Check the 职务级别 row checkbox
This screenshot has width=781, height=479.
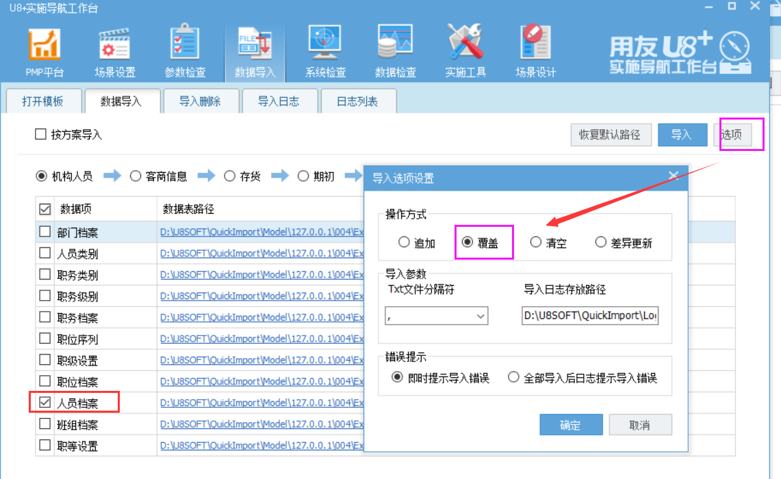(x=44, y=295)
